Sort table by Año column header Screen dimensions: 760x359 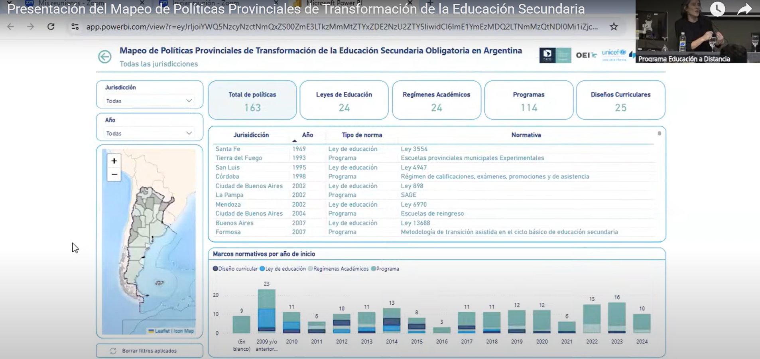point(307,135)
